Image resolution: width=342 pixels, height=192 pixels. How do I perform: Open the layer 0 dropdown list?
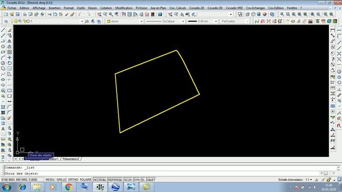click(x=82, y=21)
